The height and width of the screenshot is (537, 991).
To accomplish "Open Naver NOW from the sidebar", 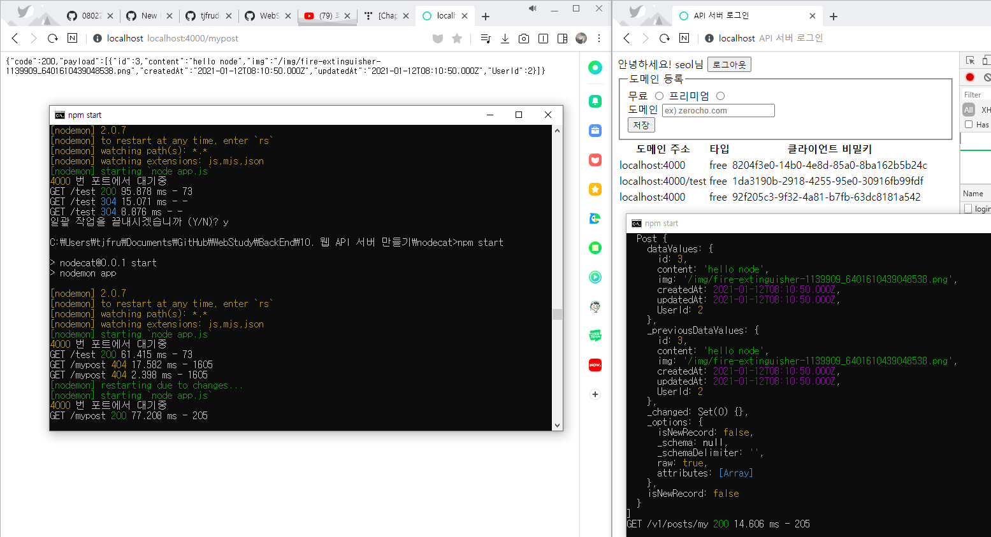I will 595,364.
